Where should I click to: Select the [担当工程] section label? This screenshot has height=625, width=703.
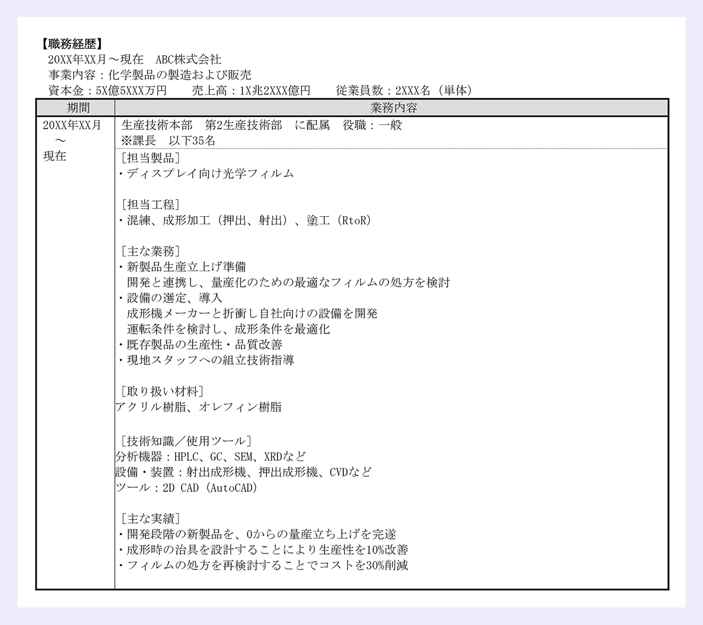click(150, 204)
